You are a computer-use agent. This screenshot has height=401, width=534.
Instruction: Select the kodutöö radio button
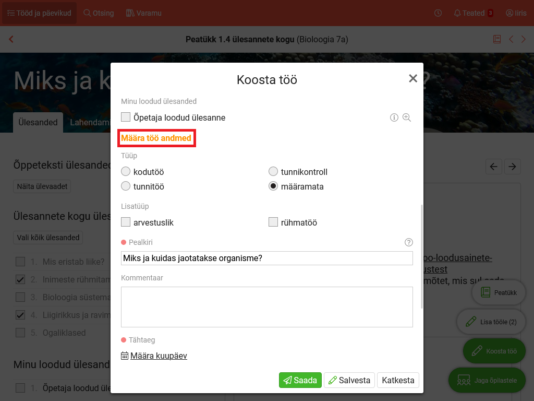click(126, 172)
